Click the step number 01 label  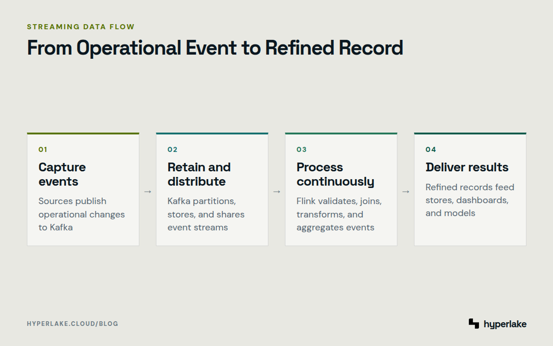click(43, 149)
